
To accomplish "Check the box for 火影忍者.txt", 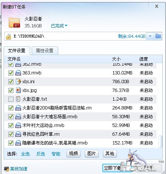I will tap(11, 99).
